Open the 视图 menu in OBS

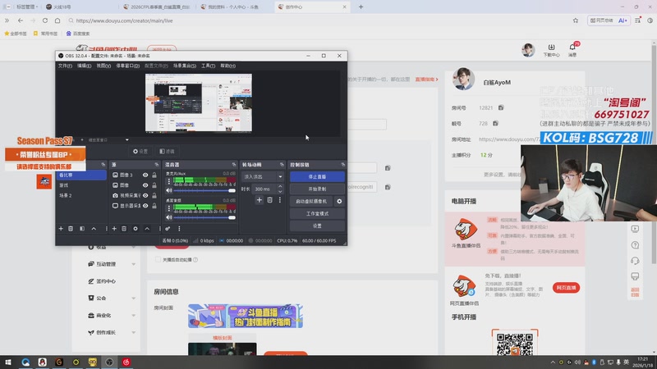(x=103, y=66)
